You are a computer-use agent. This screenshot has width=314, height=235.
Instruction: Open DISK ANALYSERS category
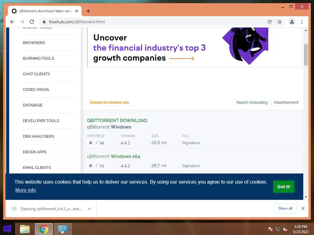(x=38, y=136)
